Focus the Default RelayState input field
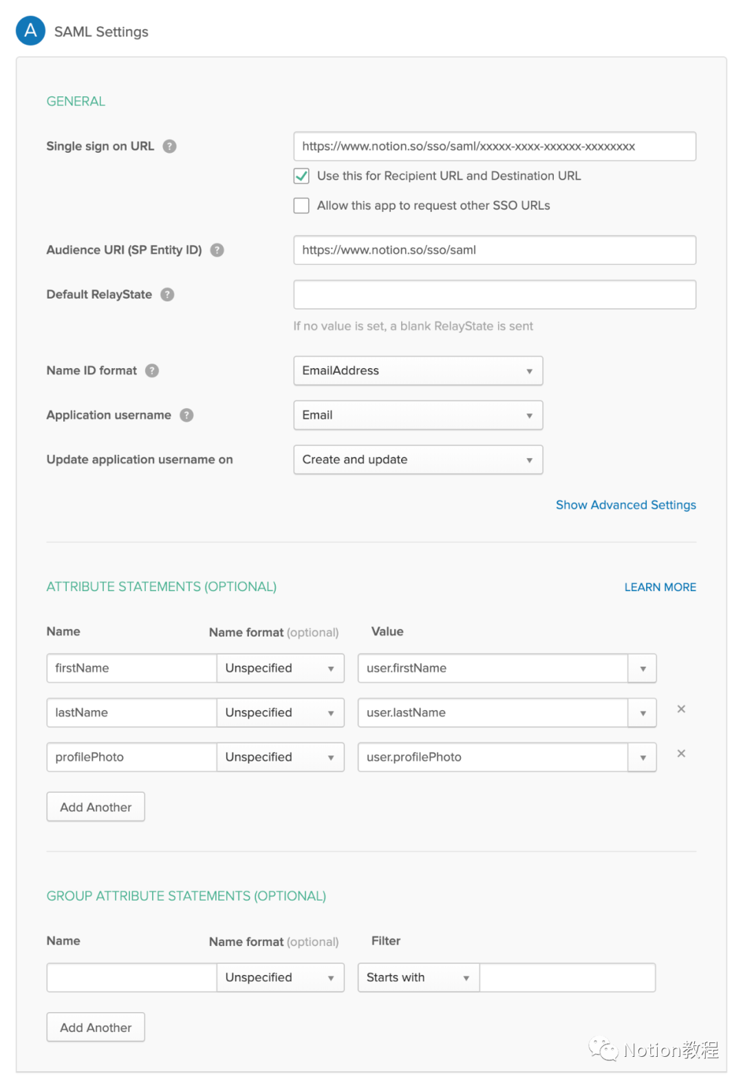 494,294
